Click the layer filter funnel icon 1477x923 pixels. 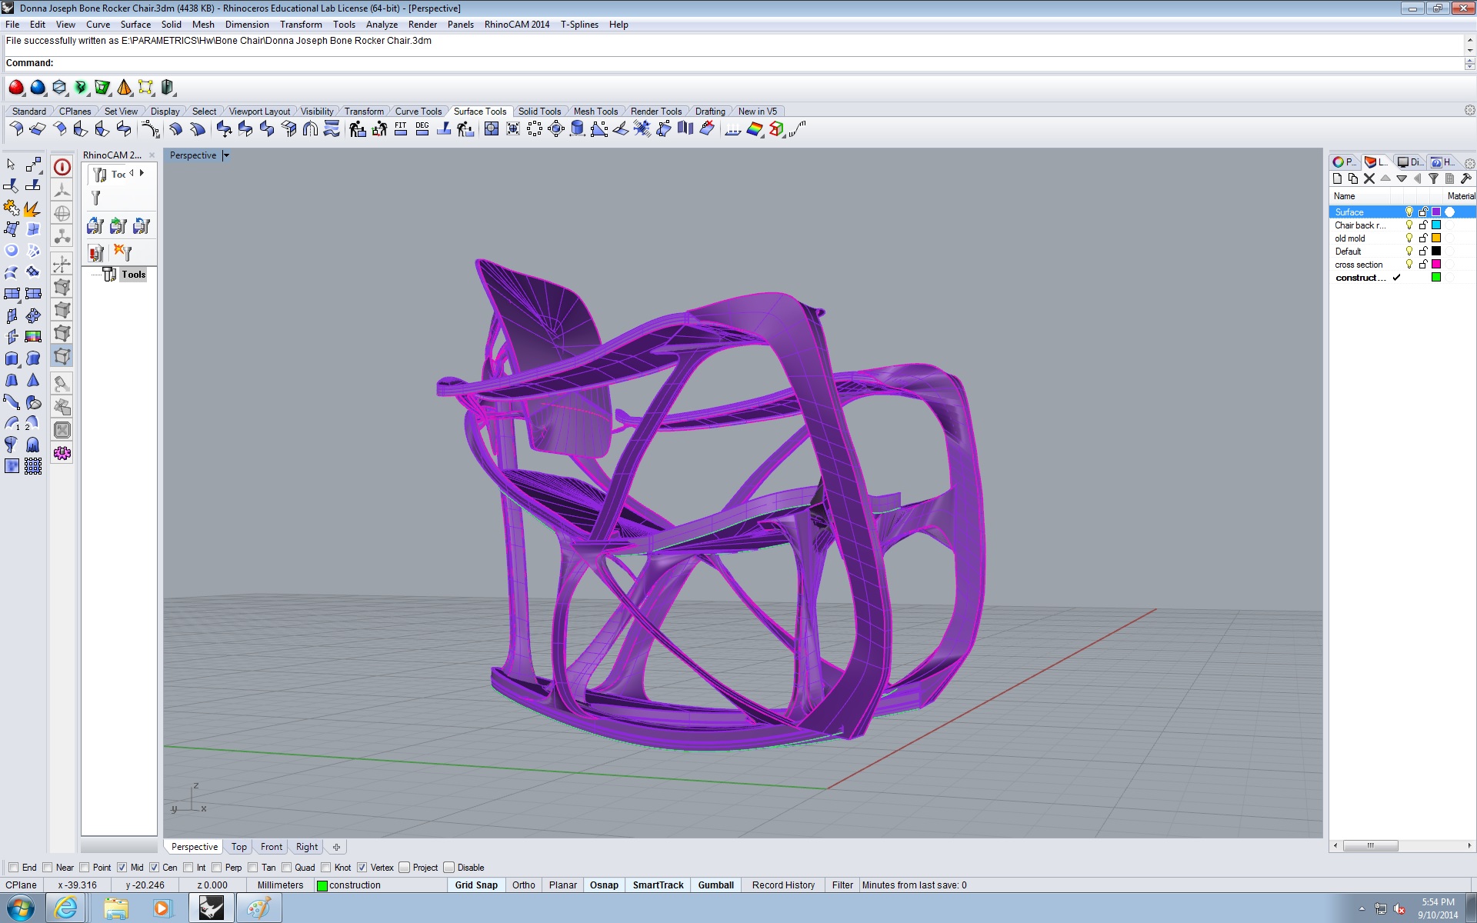click(x=1433, y=178)
